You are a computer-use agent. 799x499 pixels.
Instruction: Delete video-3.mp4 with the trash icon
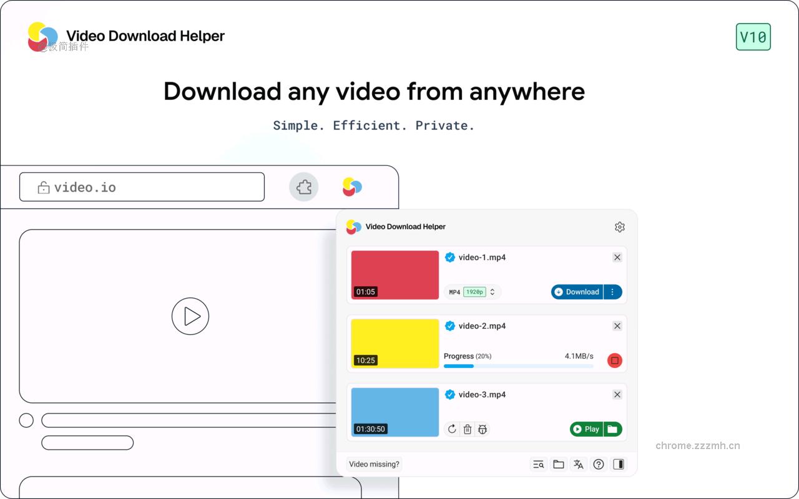pos(467,429)
